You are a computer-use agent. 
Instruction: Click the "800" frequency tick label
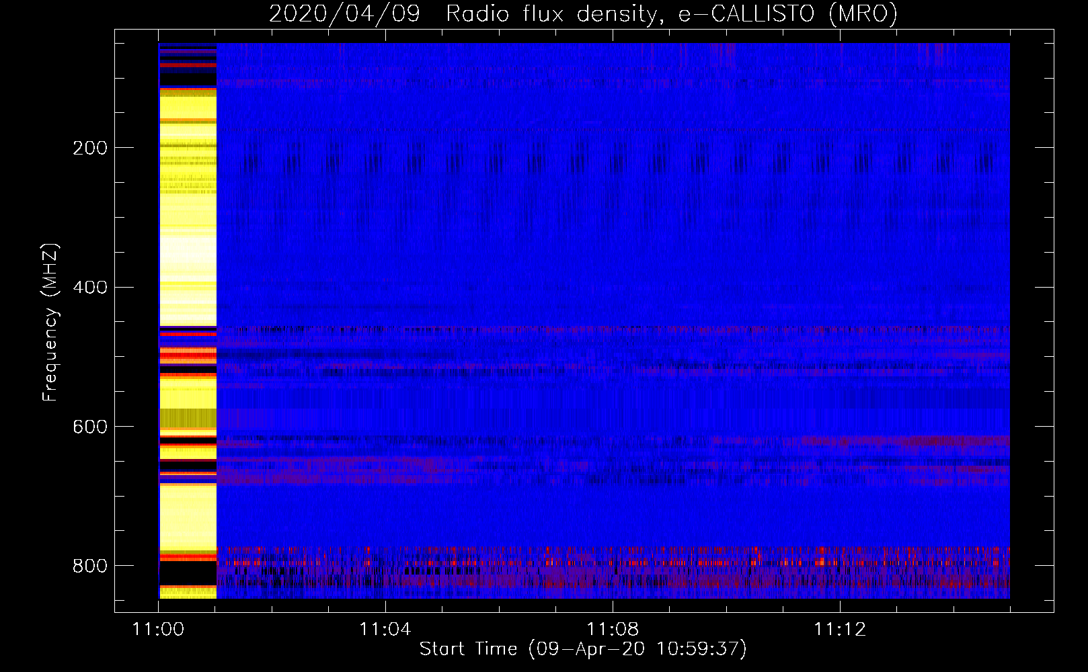(90, 566)
